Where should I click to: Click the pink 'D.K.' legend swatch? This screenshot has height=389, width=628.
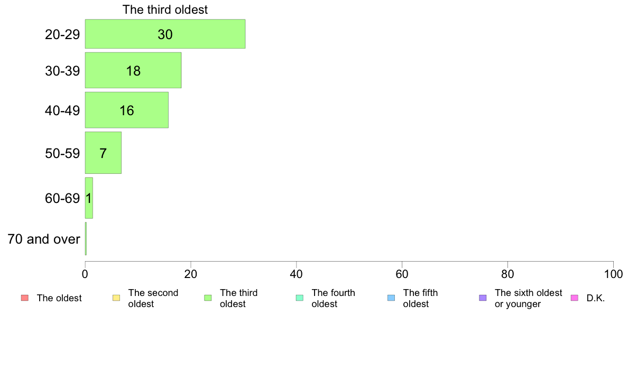(x=574, y=298)
